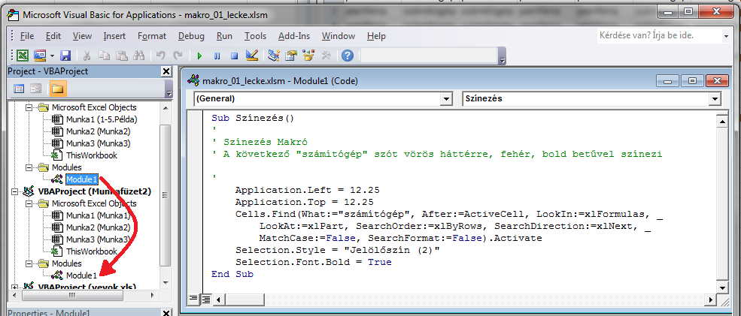
Task: Open the Add-Ins menu
Action: click(294, 36)
